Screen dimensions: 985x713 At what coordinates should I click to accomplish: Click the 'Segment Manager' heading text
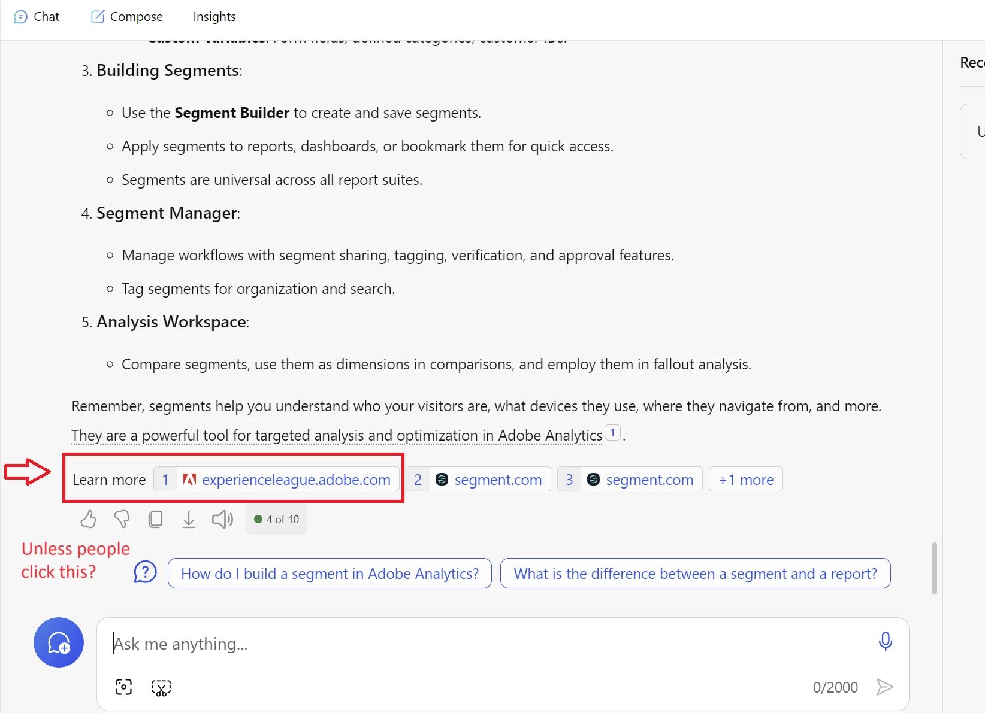point(167,213)
